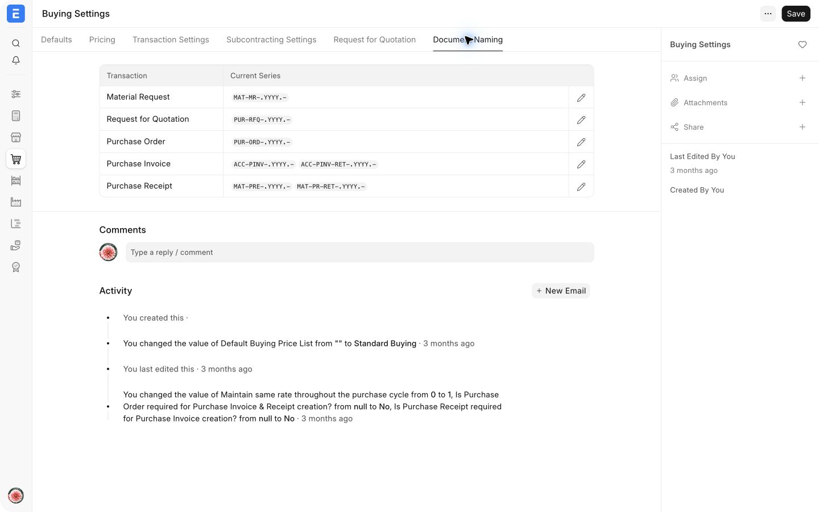Click the Share label in sidebar
This screenshot has height=512, width=819.
(693, 127)
